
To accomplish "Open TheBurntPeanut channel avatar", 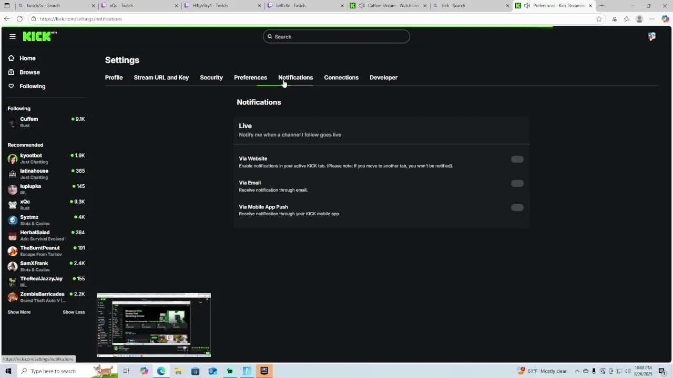I will tap(13, 251).
